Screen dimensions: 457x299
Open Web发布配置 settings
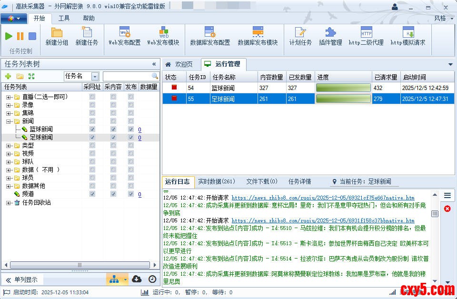tap(124, 37)
